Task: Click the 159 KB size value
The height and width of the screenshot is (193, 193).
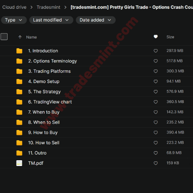Action: click(x=173, y=163)
